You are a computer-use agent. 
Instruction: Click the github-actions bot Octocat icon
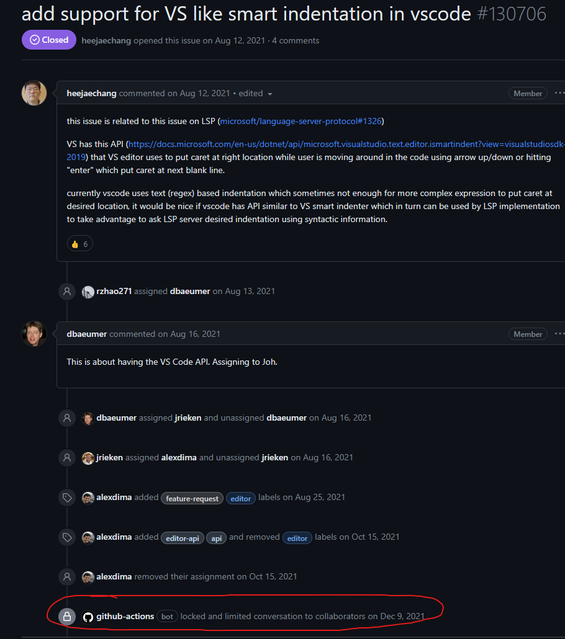[x=88, y=616]
